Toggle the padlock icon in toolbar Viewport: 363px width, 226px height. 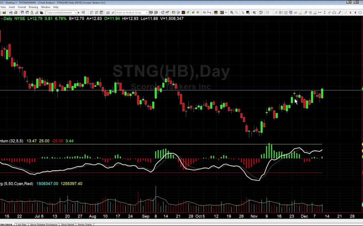pos(32,13)
